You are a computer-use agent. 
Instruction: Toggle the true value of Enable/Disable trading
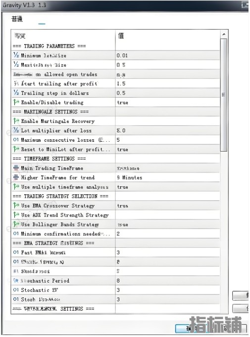167,102
